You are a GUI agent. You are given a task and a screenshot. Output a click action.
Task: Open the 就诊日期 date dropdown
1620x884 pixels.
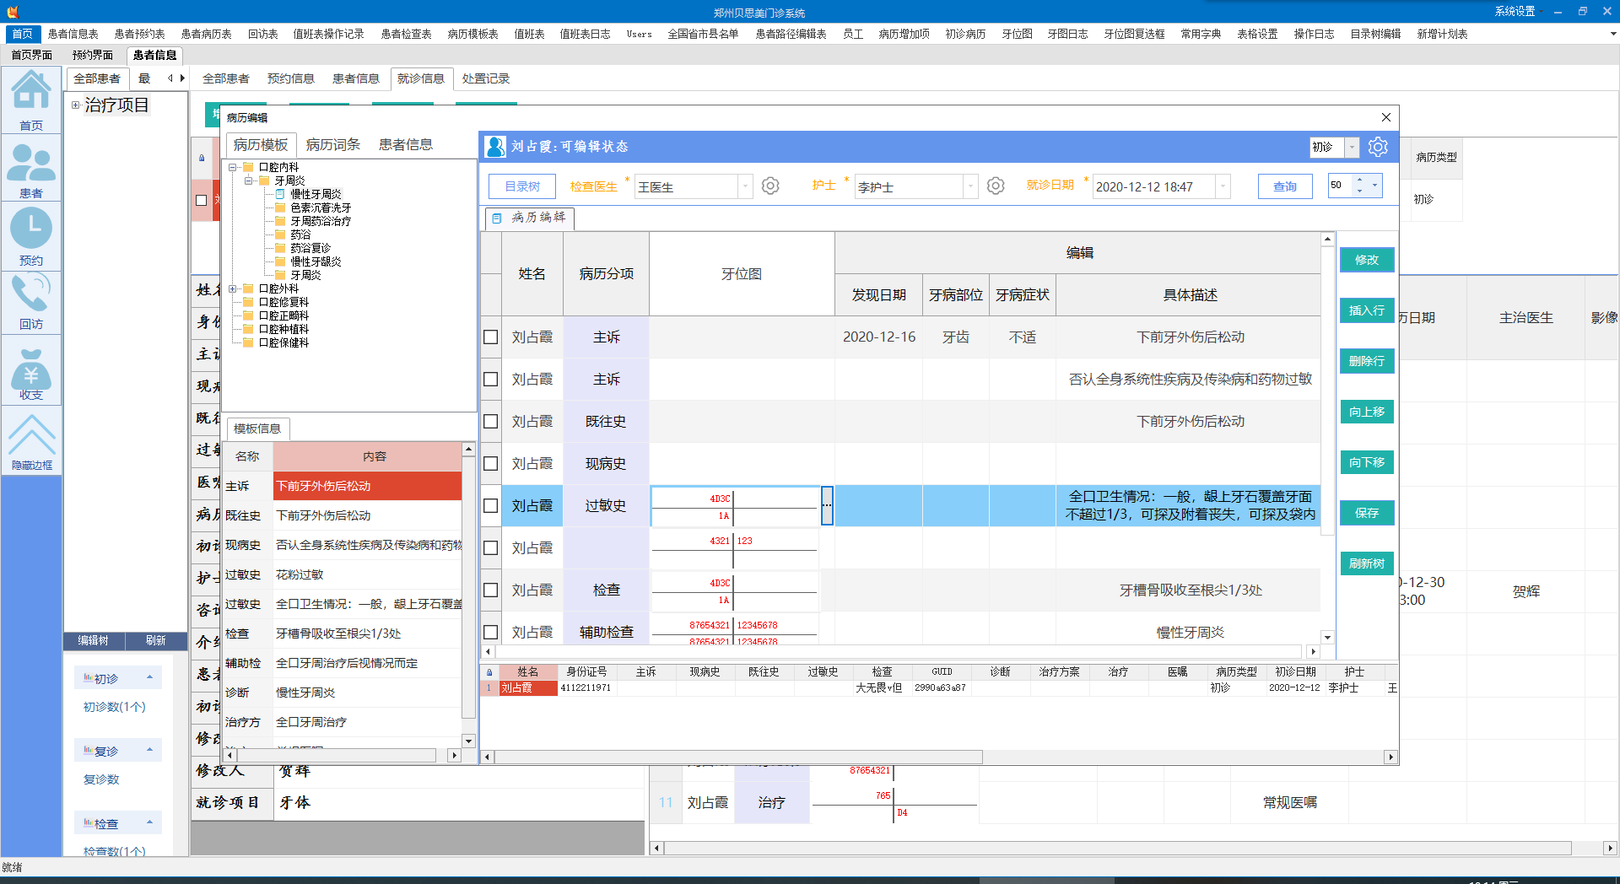click(x=1223, y=186)
